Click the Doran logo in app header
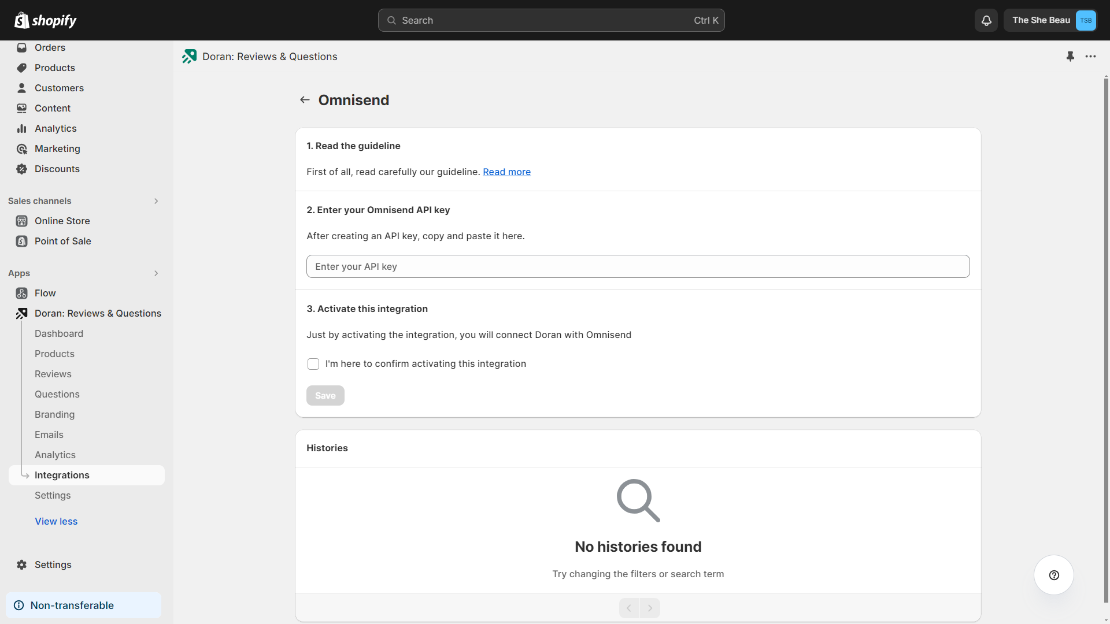The height and width of the screenshot is (624, 1110). click(189, 56)
